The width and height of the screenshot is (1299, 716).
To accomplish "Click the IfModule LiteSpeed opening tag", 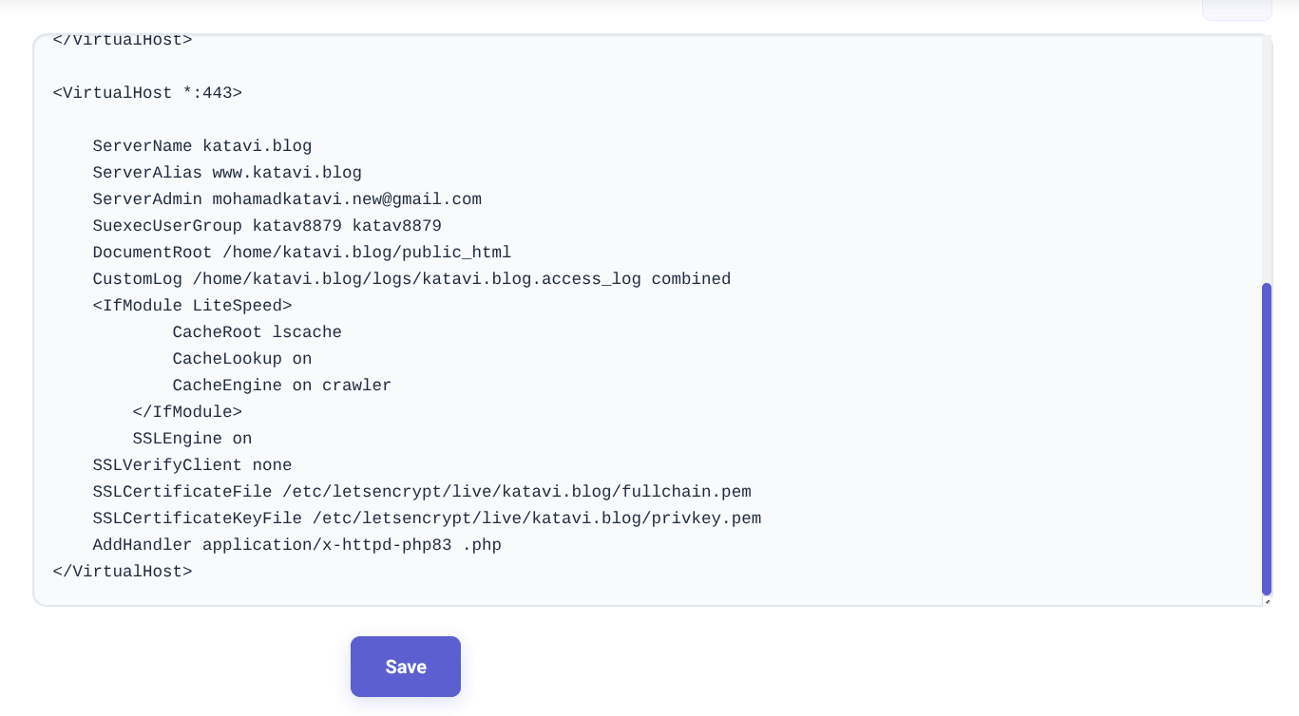I will pyautogui.click(x=191, y=306).
